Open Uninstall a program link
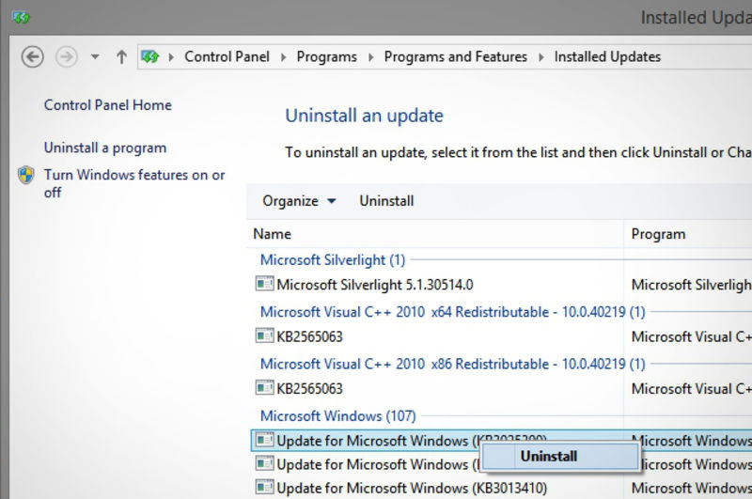This screenshot has height=499, width=752. (x=105, y=148)
